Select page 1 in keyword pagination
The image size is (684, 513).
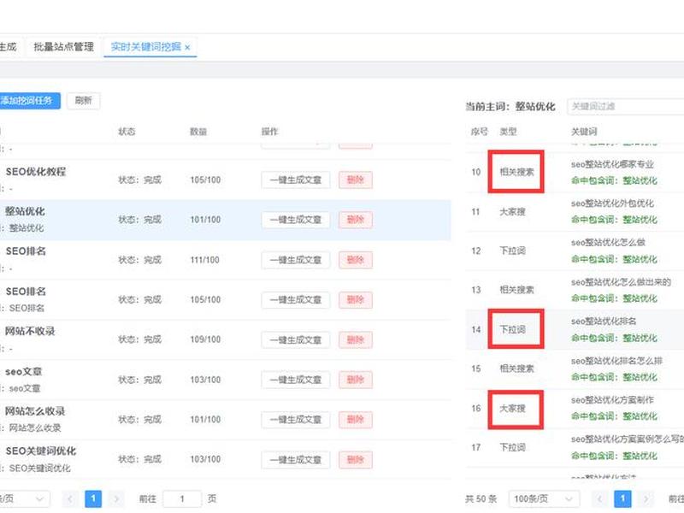coord(622,499)
